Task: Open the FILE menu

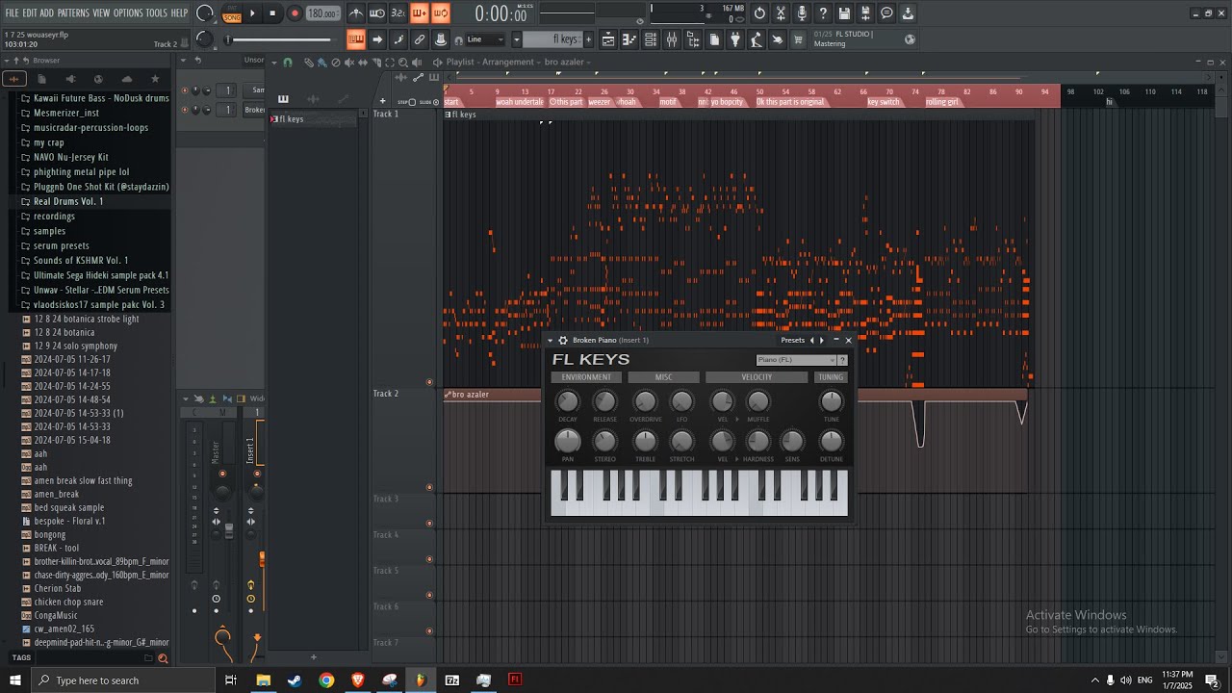Action: 12,13
